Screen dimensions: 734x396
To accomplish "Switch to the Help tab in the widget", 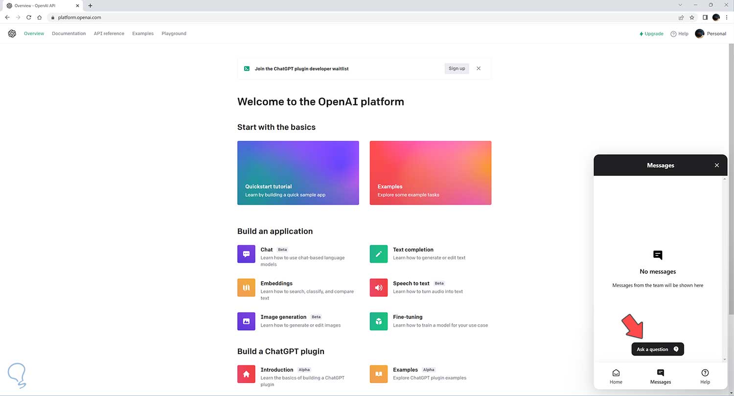I will (x=705, y=376).
